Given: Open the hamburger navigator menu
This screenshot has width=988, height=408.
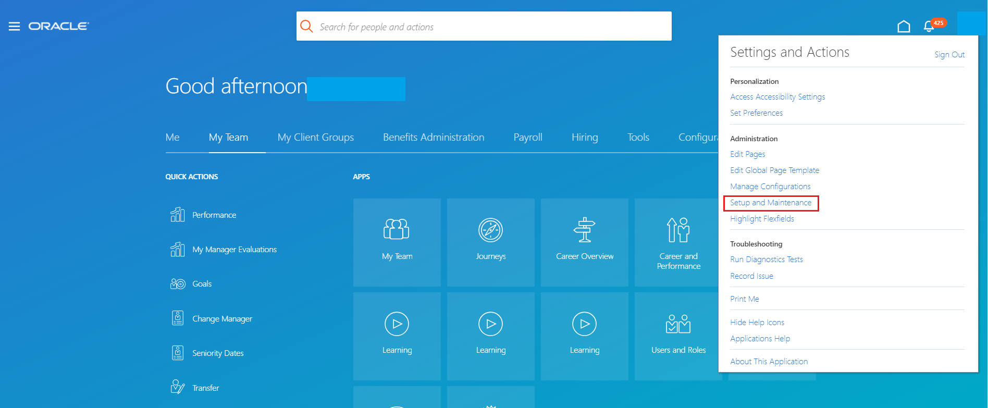Looking at the screenshot, I should (x=14, y=26).
